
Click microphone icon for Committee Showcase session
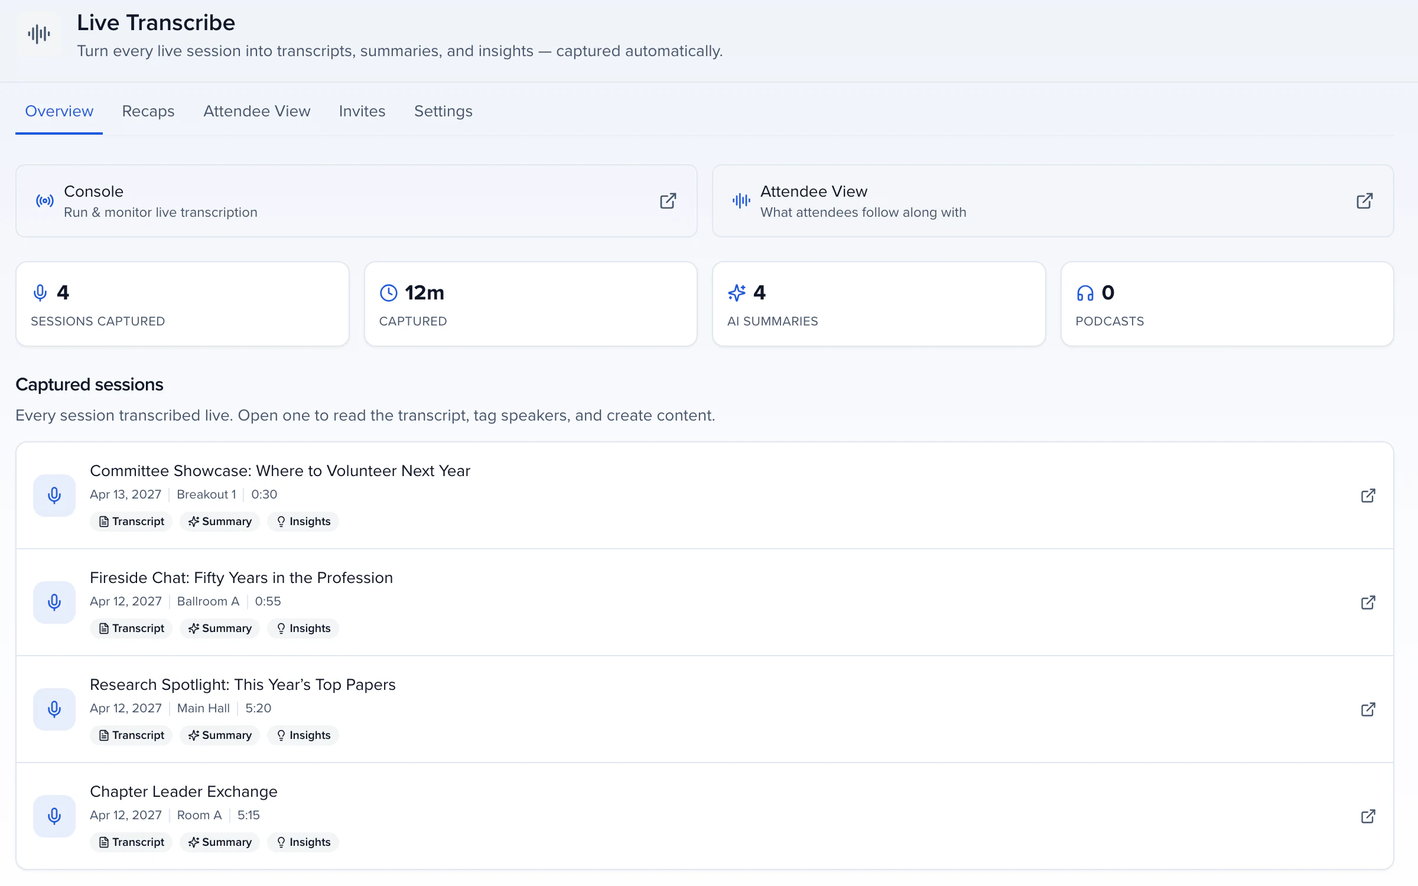[54, 496]
